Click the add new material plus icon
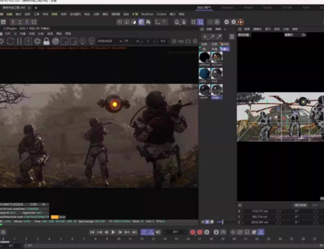Screen dimensions: 324x249 pos(205,37)
